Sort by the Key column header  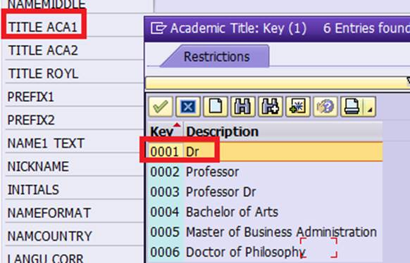pyautogui.click(x=166, y=131)
